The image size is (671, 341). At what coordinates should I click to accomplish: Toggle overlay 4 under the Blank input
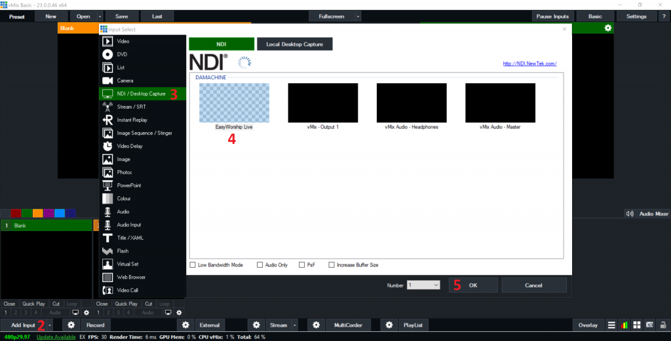[x=36, y=313]
